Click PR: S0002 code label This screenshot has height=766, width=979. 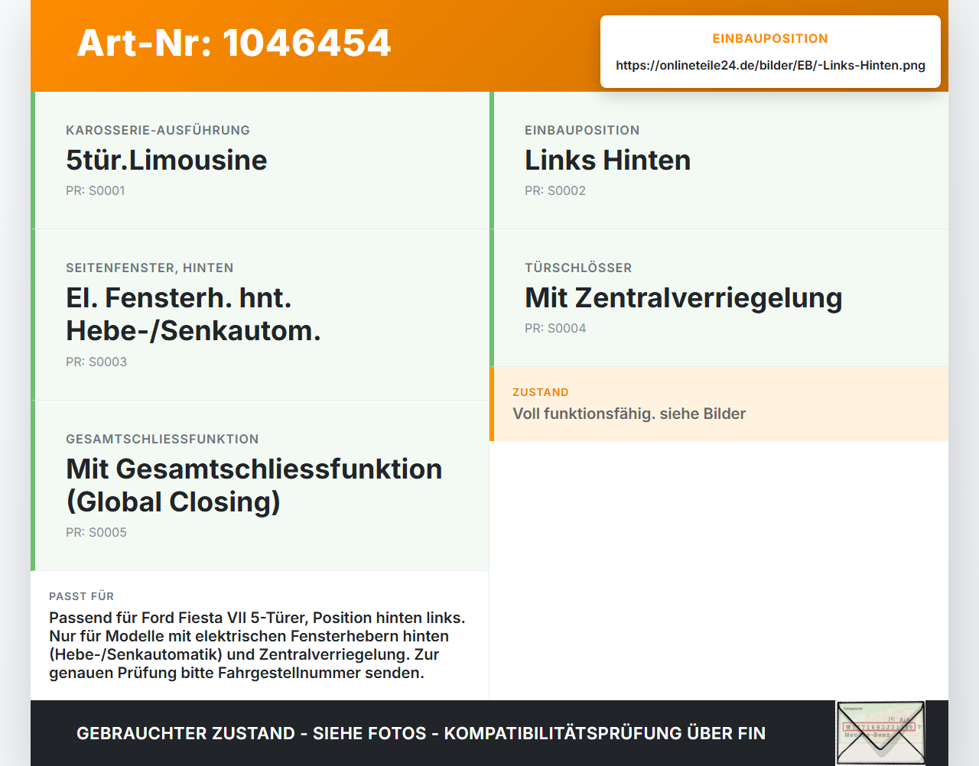click(x=555, y=190)
